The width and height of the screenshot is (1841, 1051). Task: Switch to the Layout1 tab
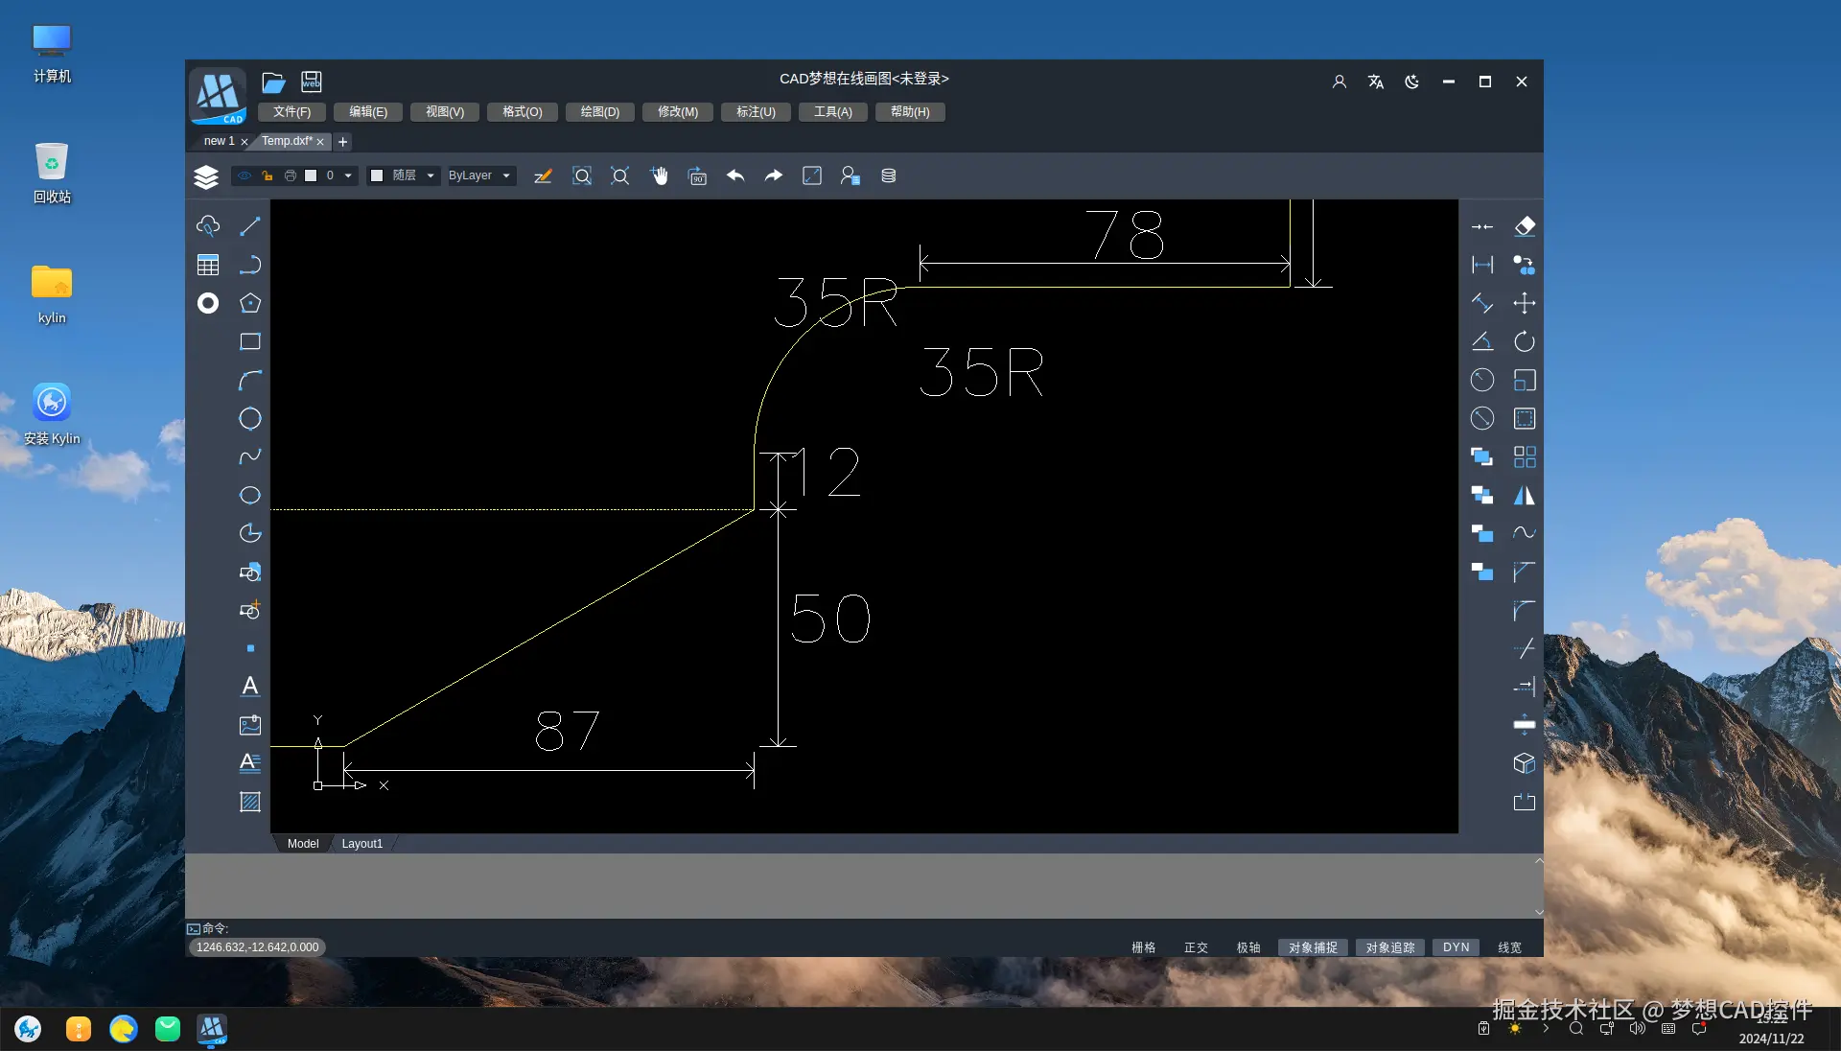coord(361,844)
